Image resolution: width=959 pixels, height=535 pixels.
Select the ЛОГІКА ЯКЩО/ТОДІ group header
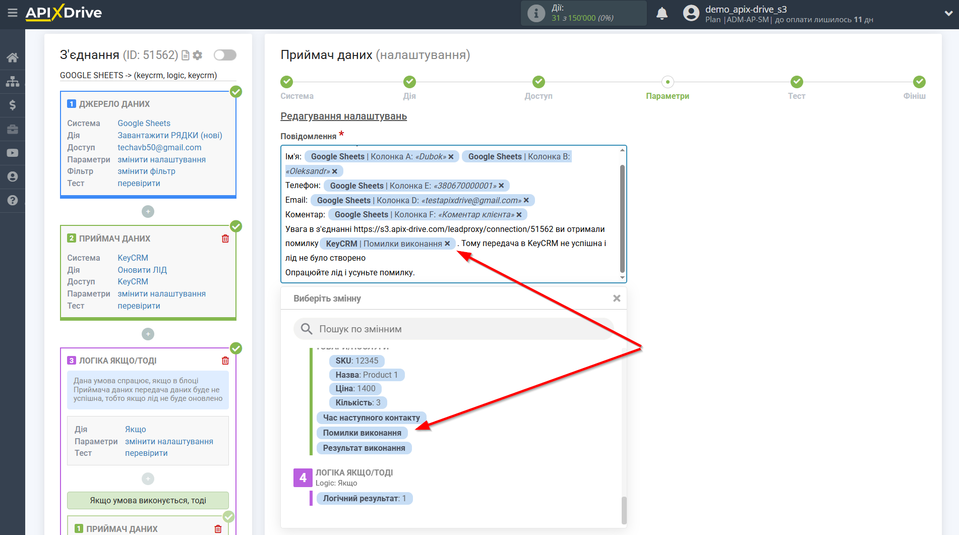(354, 473)
